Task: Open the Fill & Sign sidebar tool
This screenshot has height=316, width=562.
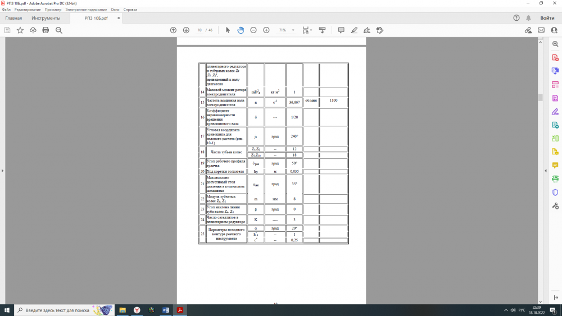Action: pos(555,112)
